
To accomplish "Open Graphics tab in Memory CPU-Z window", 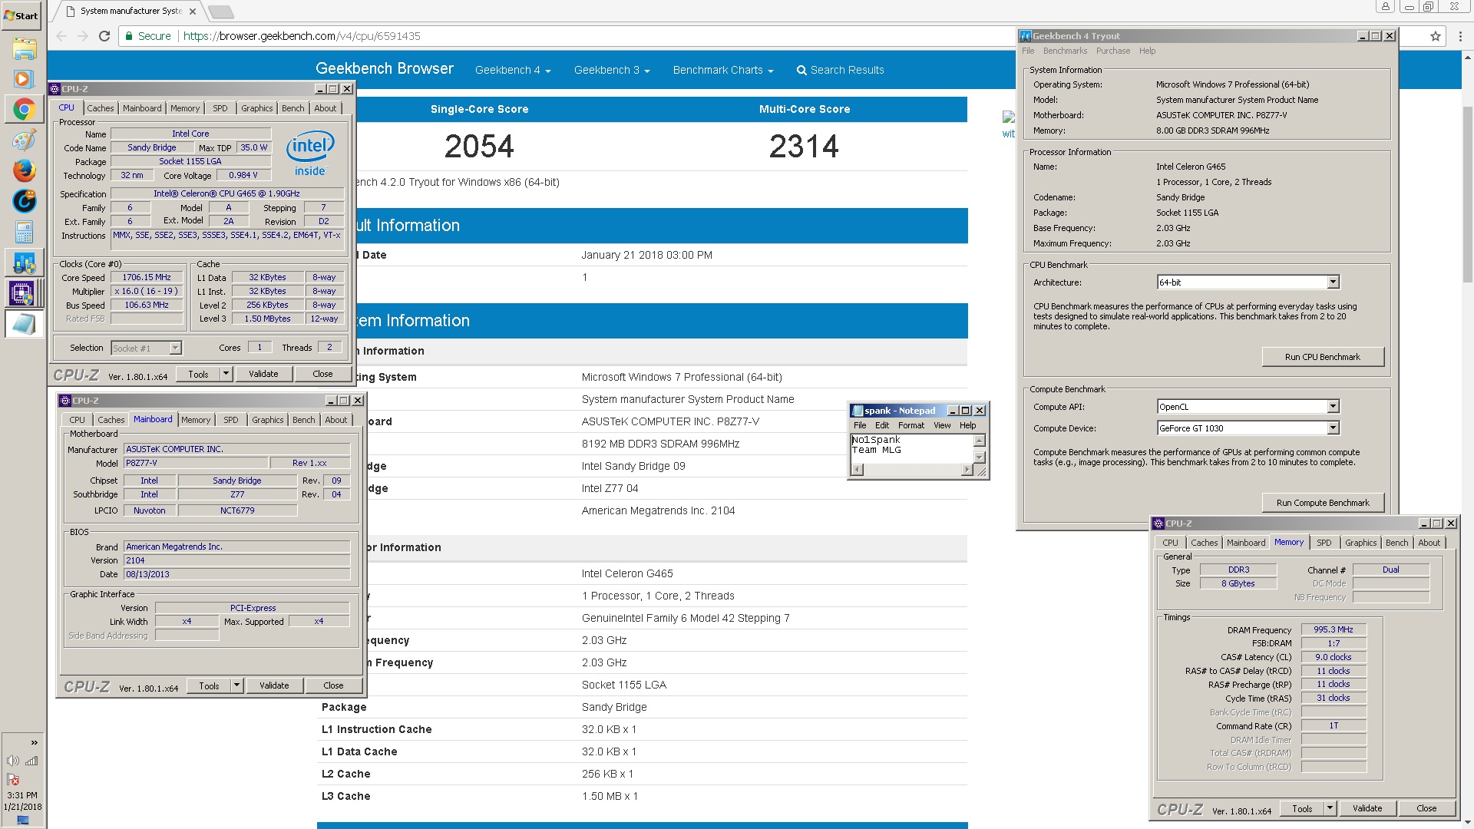I will pyautogui.click(x=1360, y=543).
